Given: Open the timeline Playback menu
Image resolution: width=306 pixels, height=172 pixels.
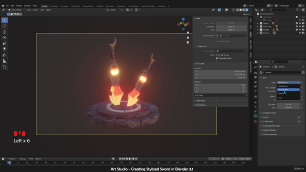Looking at the screenshot, I should [13, 159].
